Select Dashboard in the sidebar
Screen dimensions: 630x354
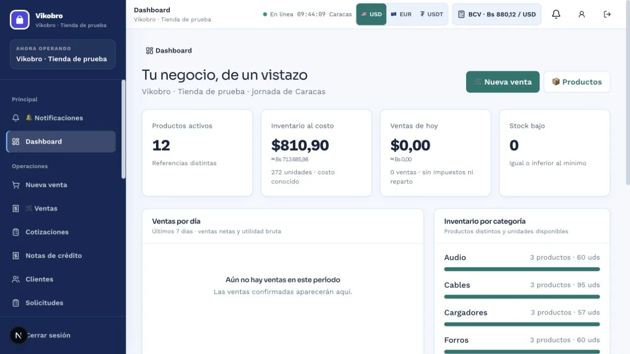coord(61,141)
